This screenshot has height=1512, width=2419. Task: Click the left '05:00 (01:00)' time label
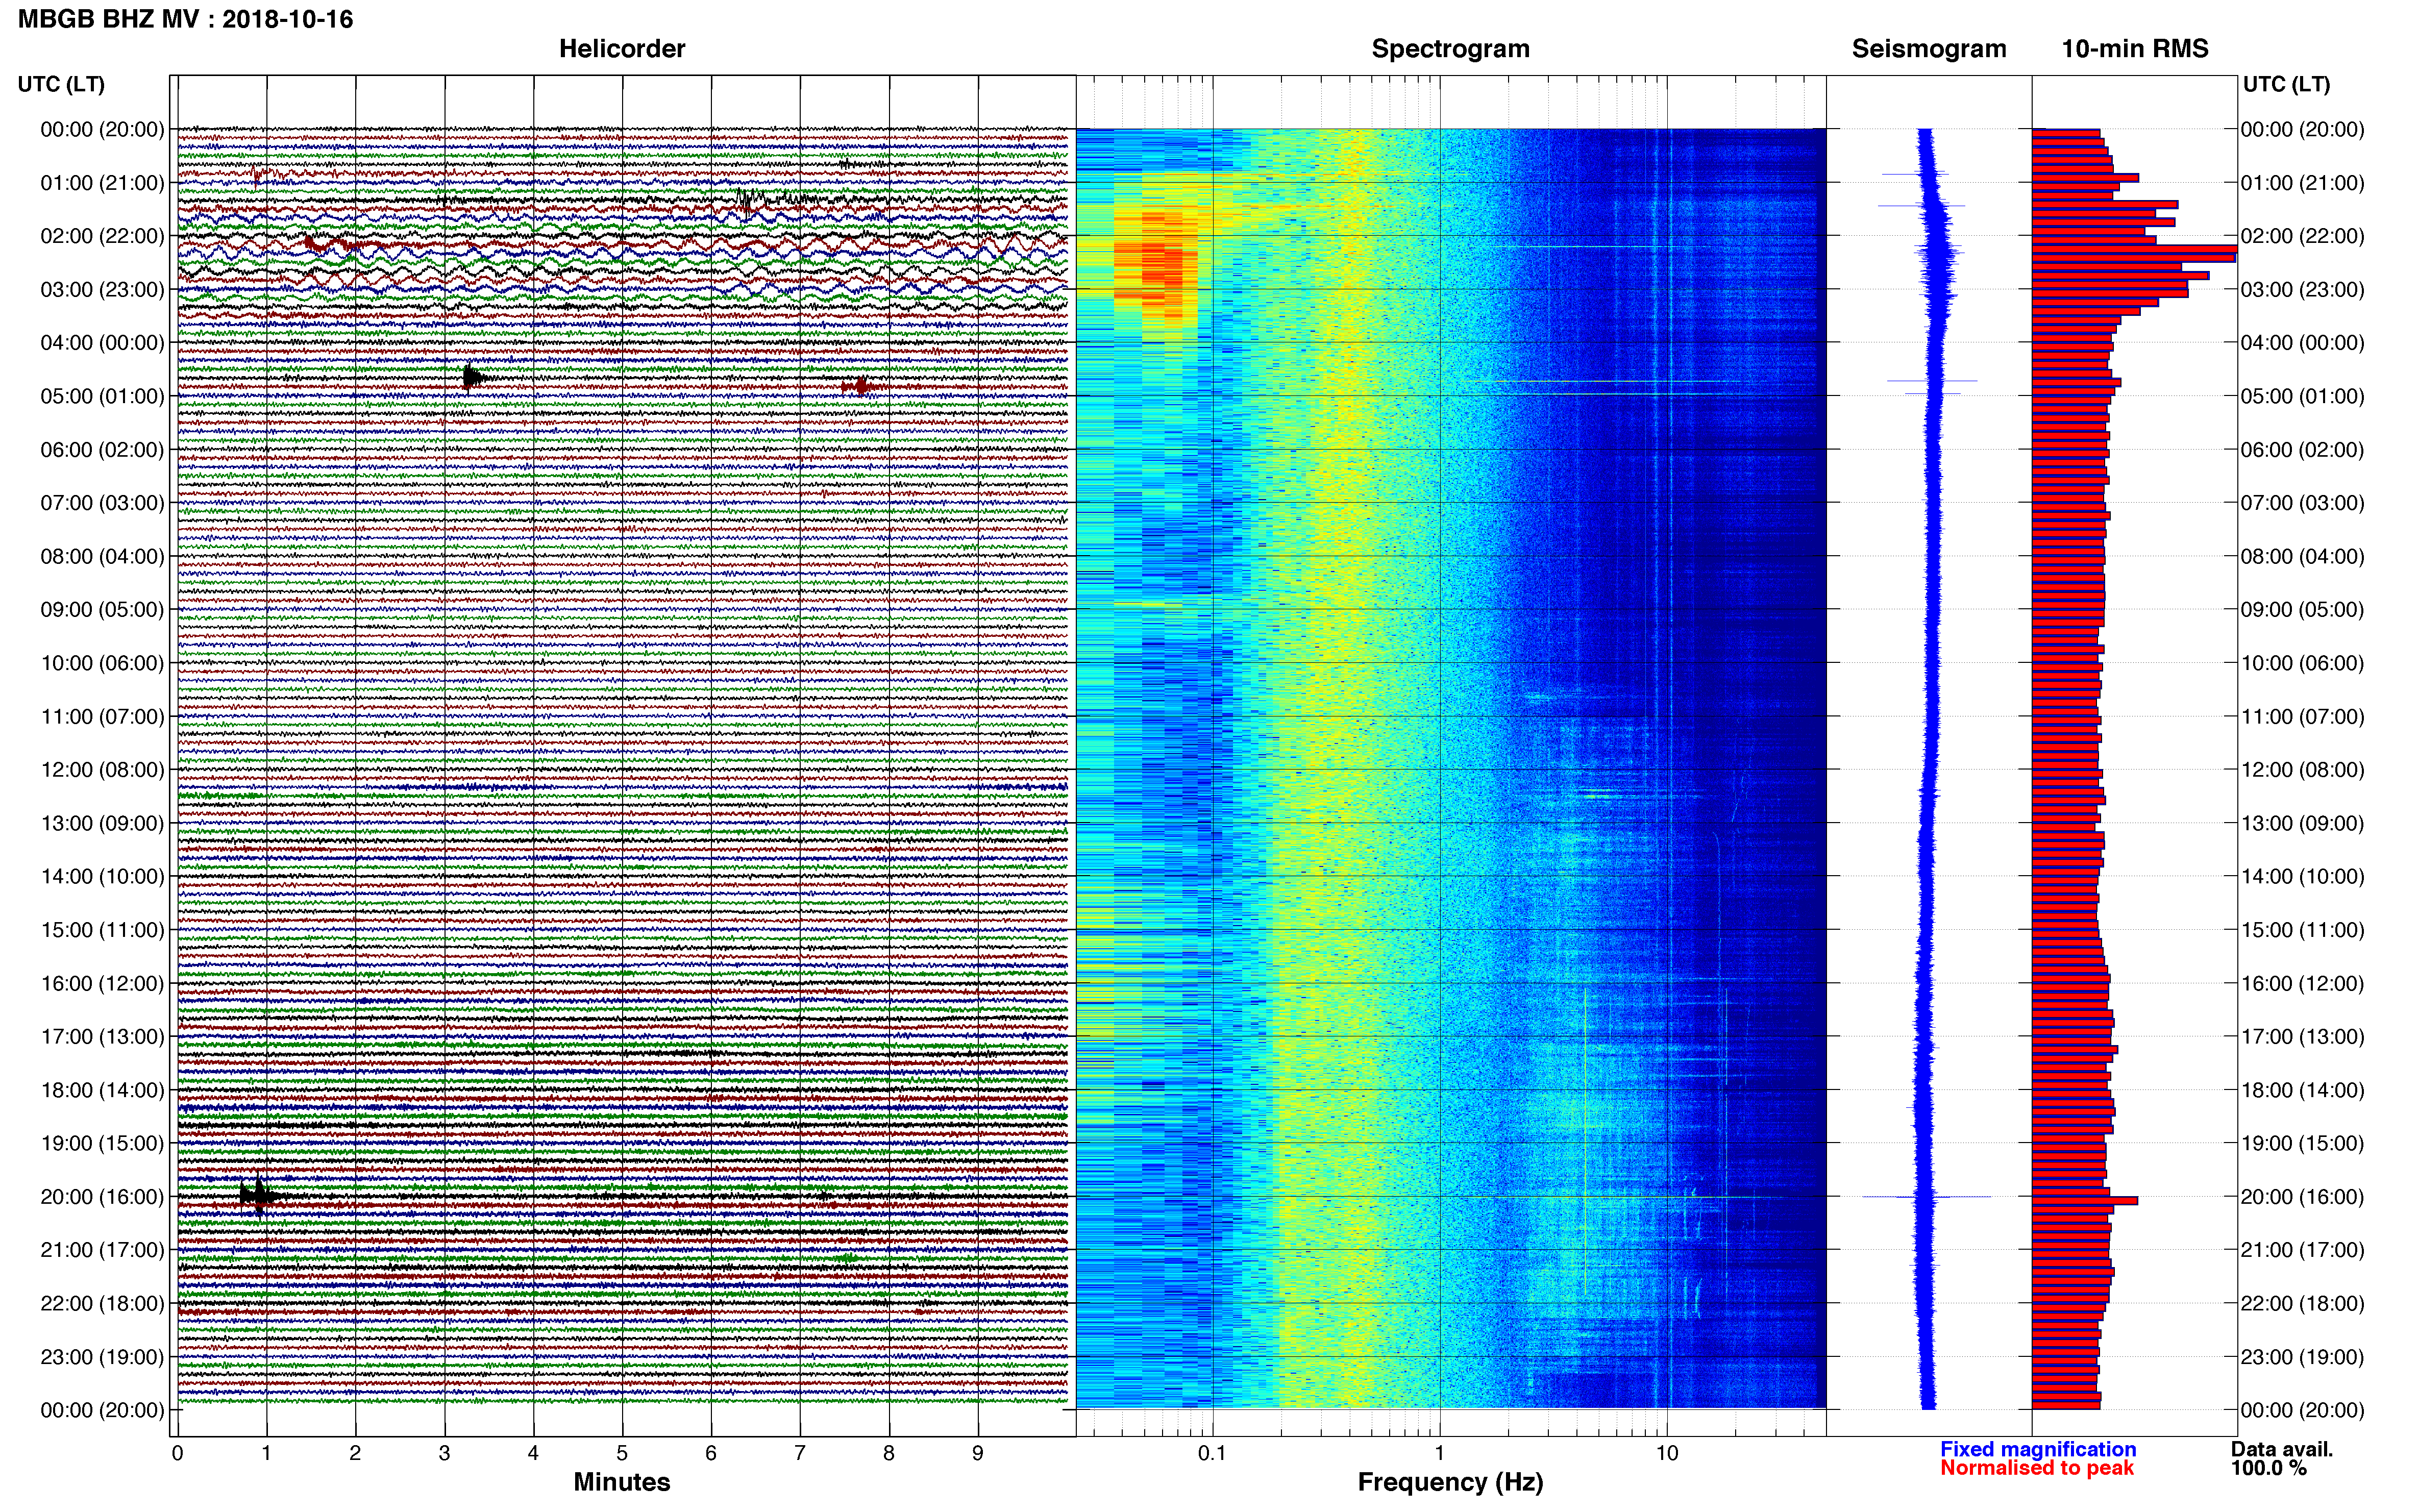click(x=102, y=396)
